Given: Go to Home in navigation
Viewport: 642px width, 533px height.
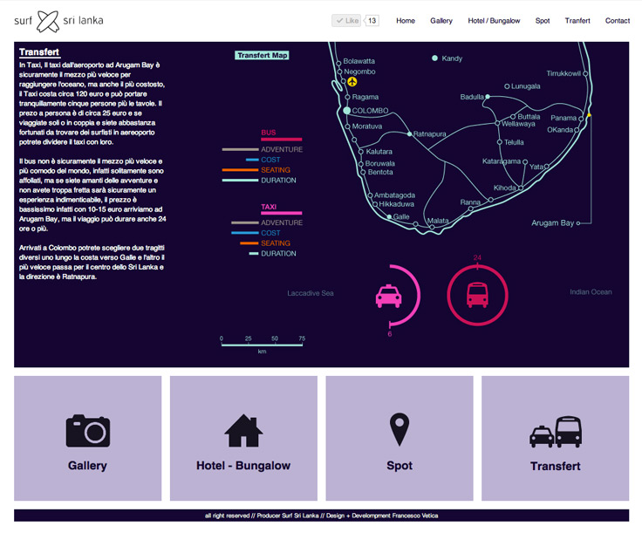Looking at the screenshot, I should tap(406, 21).
